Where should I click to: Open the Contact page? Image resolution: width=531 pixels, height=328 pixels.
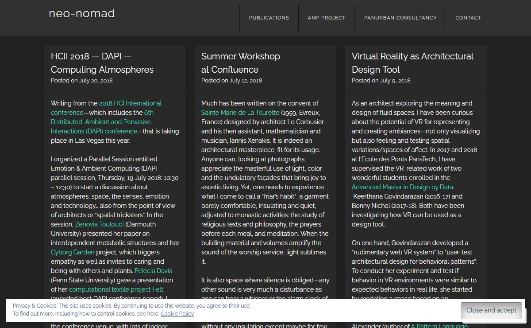(468, 18)
